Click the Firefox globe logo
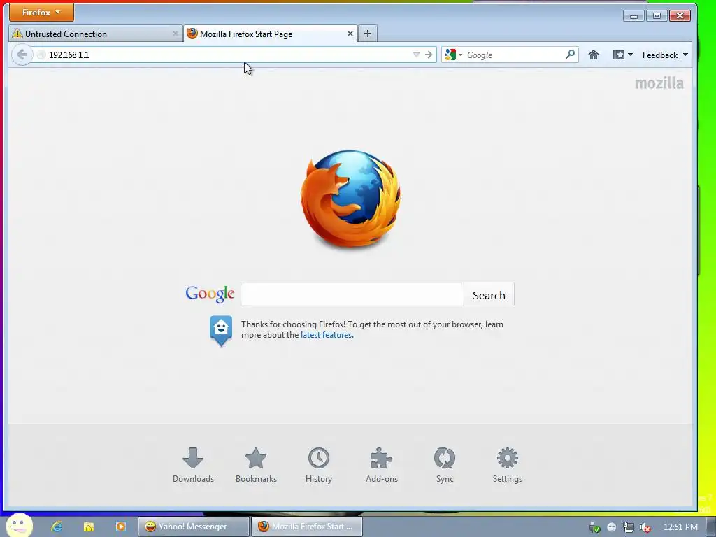The width and height of the screenshot is (716, 537). [x=350, y=199]
